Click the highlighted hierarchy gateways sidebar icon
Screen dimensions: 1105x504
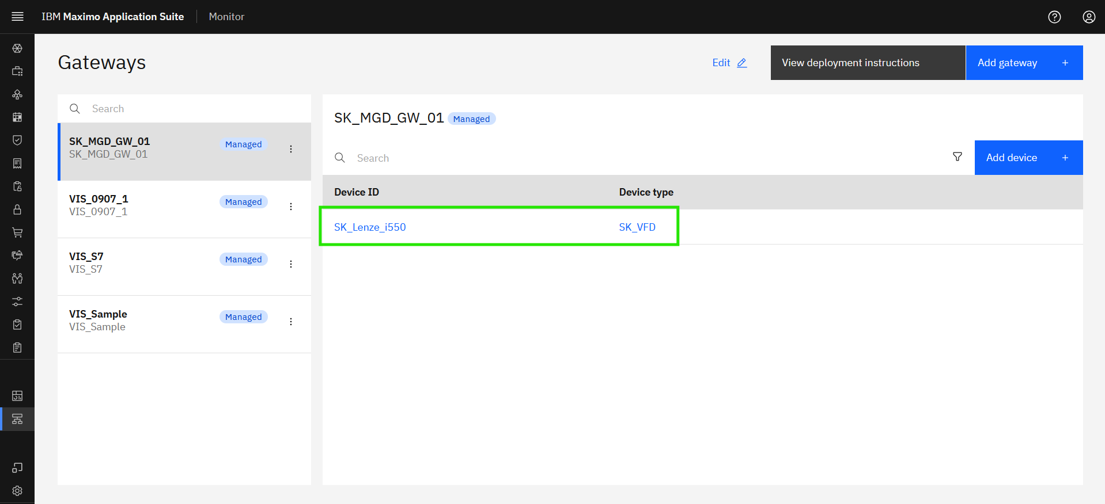[17, 419]
